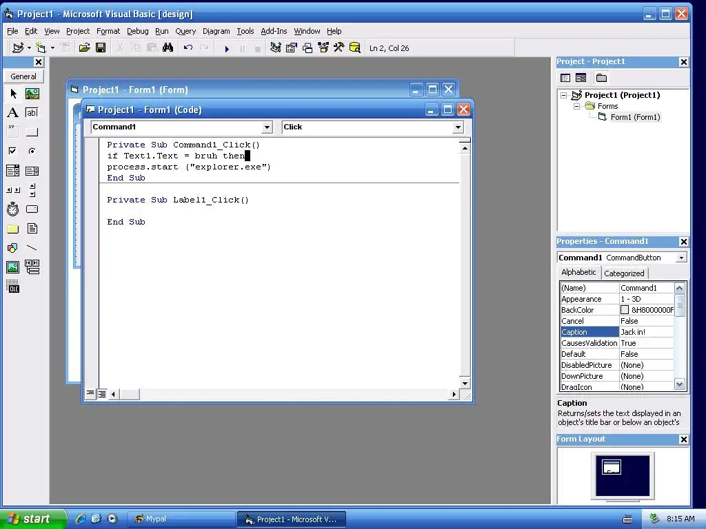Image resolution: width=706 pixels, height=529 pixels.
Task: Click View Code in Project Explorer
Action: [565, 78]
